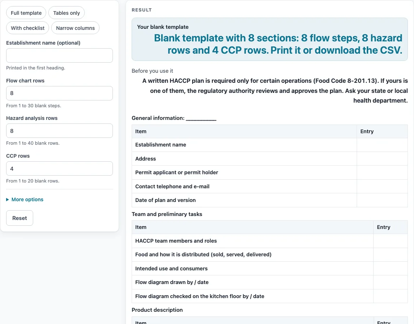The width and height of the screenshot is (414, 324).
Task: Click the Hazard analysis rows field
Action: pyautogui.click(x=60, y=131)
